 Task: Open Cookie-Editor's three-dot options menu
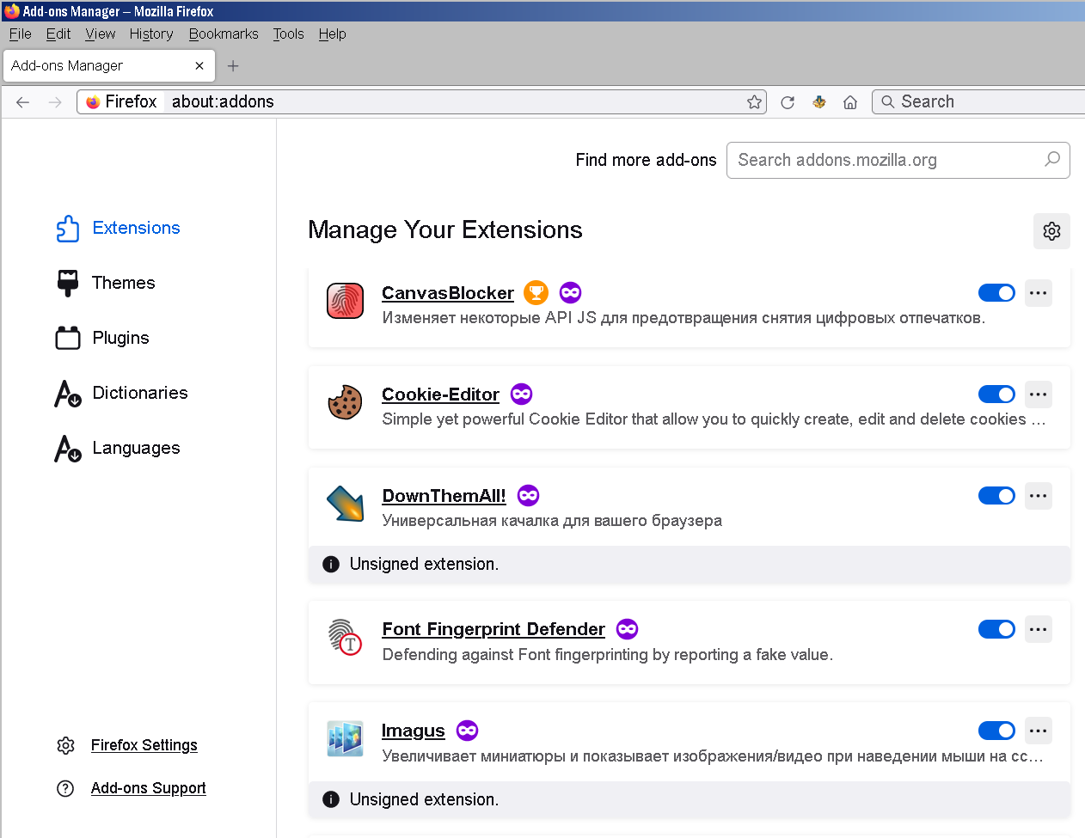coord(1039,395)
